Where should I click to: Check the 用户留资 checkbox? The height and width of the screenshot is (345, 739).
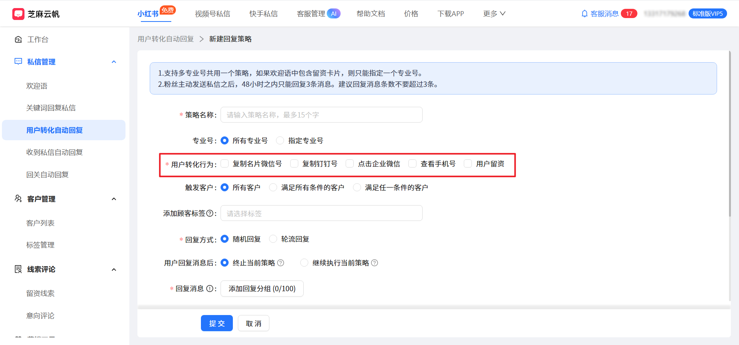[x=468, y=164]
